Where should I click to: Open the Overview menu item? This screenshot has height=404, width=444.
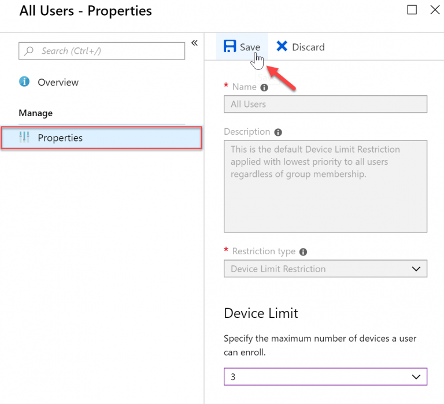[x=58, y=82]
